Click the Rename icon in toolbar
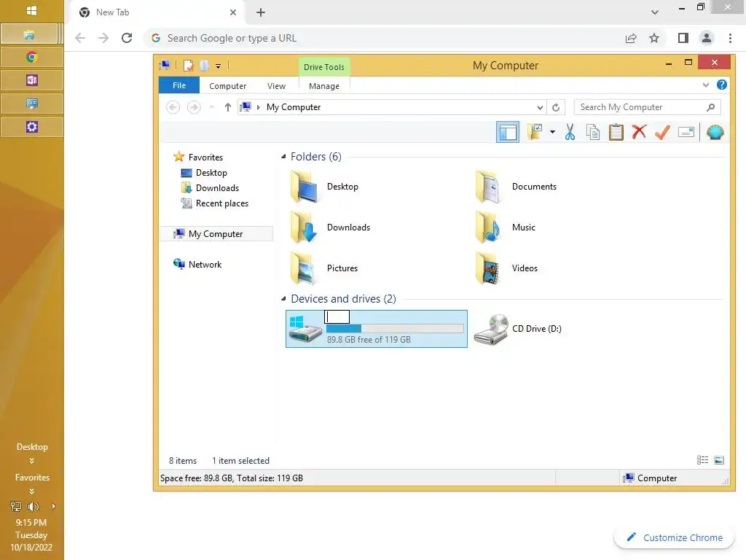 (x=686, y=132)
